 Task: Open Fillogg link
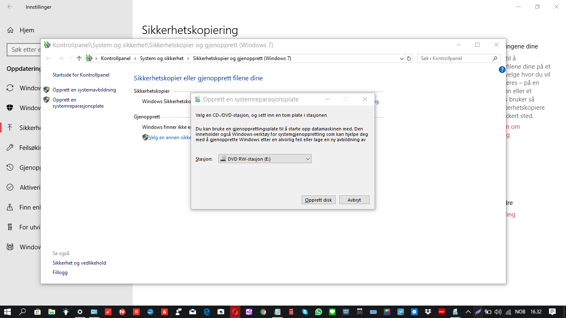[60, 272]
